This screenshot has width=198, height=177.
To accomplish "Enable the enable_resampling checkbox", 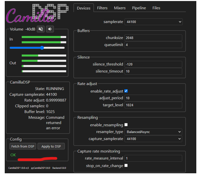I will (126, 125).
